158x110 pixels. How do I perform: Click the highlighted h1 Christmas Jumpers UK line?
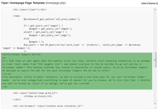pos(22,54)
